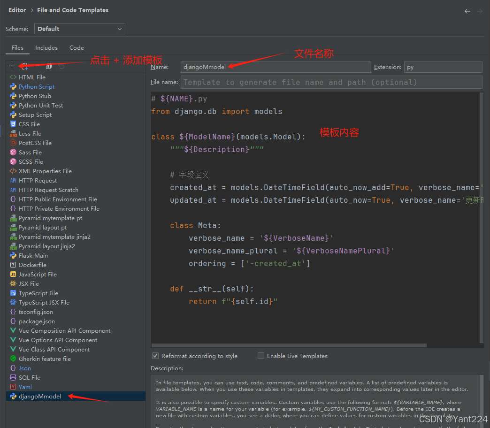Select HTTP Private Environment File template
Viewport: 490px width, 428px height.
[x=76, y=209]
